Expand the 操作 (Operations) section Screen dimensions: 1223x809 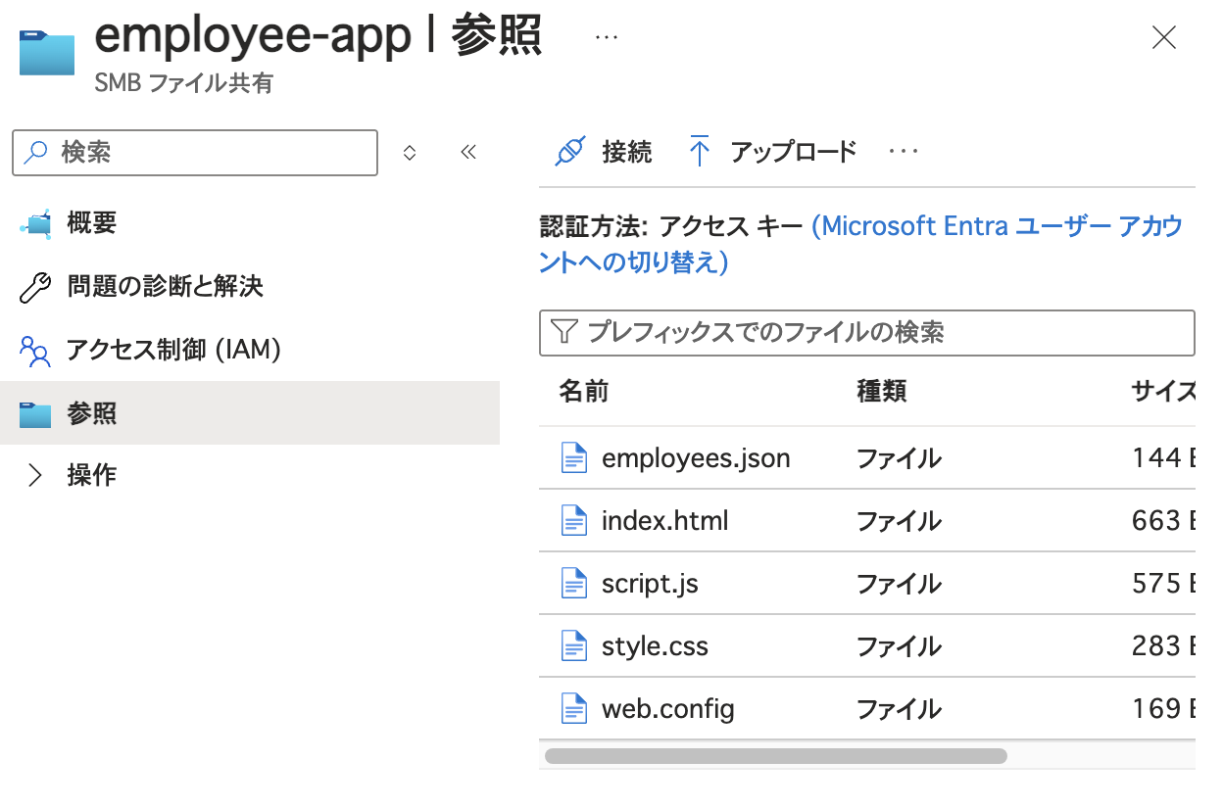90,474
